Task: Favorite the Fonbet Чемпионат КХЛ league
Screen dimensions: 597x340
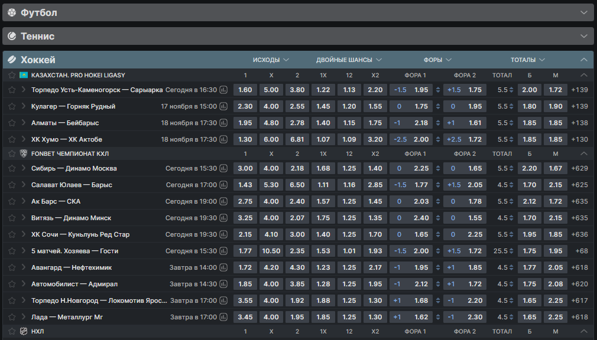Action: pos(12,153)
